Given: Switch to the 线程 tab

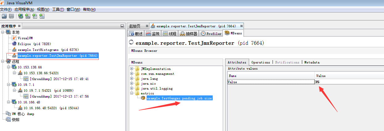Looking at the screenshot, I should click(x=170, y=33).
